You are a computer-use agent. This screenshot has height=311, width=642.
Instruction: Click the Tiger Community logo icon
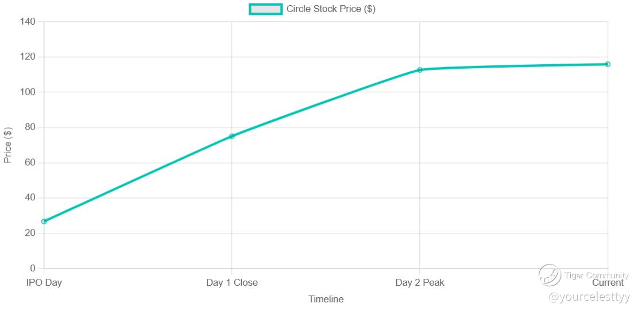tap(550, 275)
